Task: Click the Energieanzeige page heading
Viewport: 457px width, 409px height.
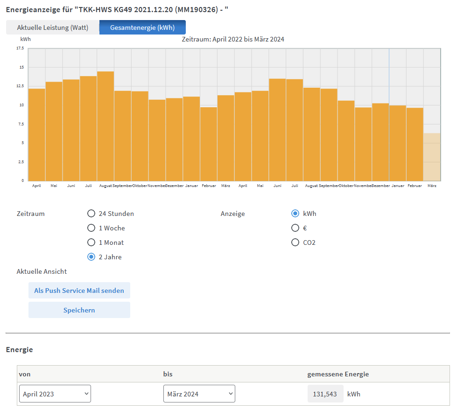Action: point(117,10)
